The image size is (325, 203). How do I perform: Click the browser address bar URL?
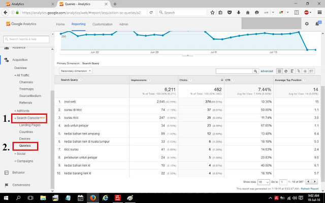pos(81,13)
